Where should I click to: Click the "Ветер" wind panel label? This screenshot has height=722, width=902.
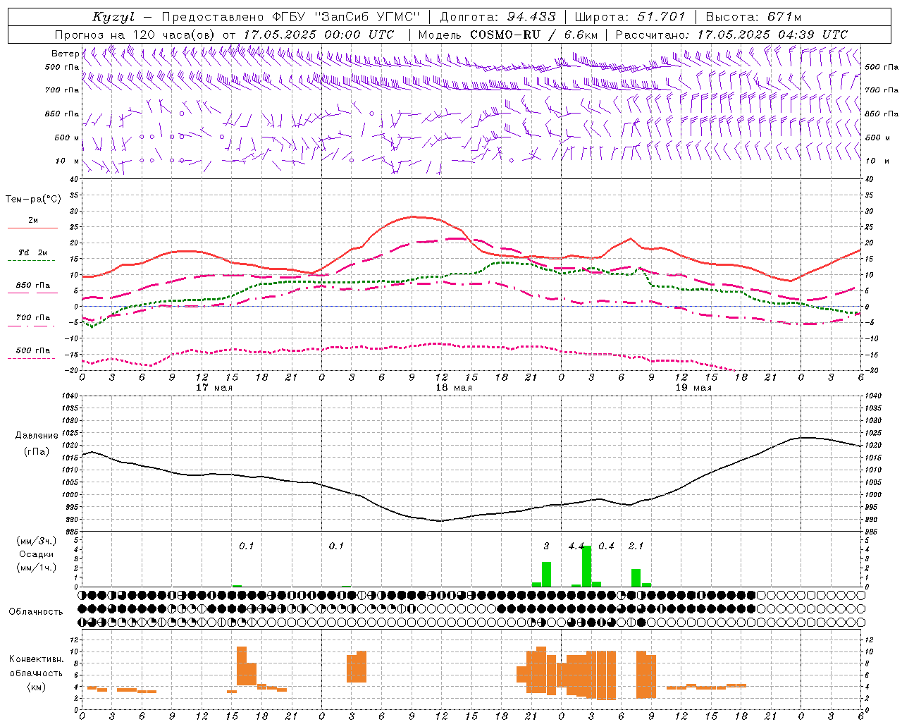pyautogui.click(x=65, y=54)
